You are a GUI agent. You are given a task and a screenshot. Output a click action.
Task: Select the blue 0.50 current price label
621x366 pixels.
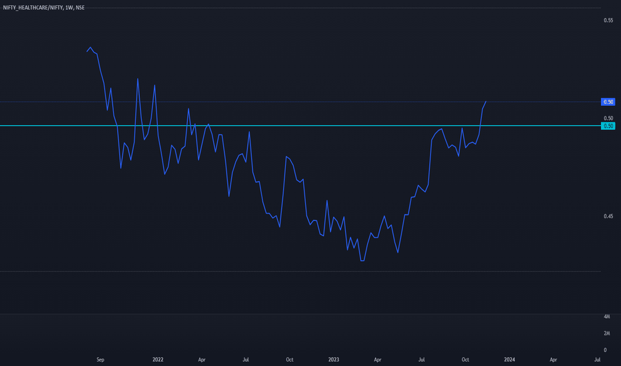[x=608, y=102]
